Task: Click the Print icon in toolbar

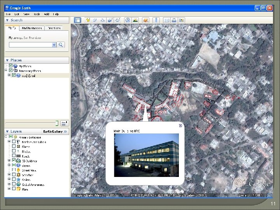Action: point(174,20)
